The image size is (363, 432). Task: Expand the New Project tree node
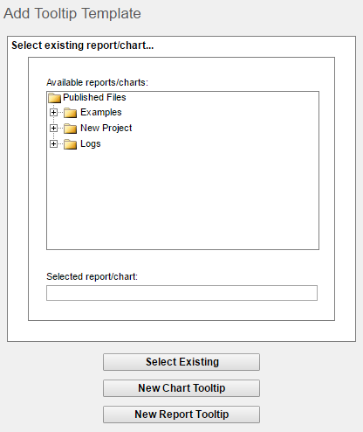tap(53, 128)
